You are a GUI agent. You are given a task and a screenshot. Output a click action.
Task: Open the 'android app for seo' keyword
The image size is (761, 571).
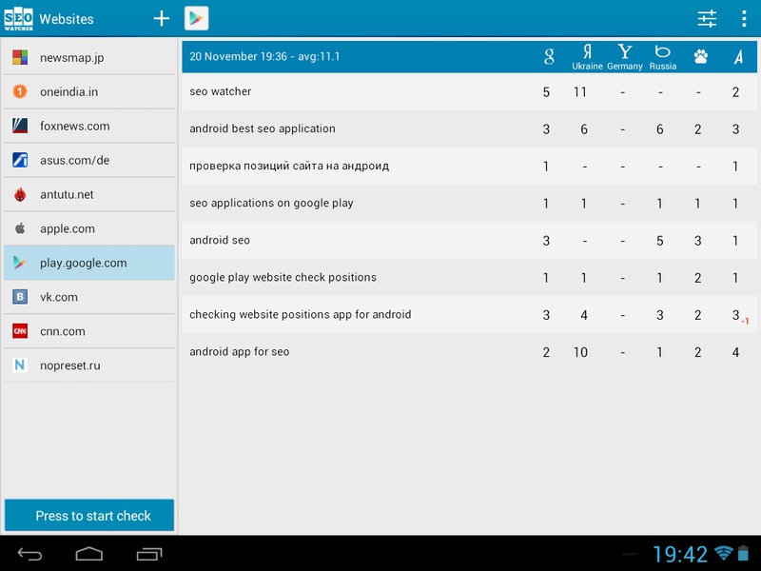(x=469, y=351)
